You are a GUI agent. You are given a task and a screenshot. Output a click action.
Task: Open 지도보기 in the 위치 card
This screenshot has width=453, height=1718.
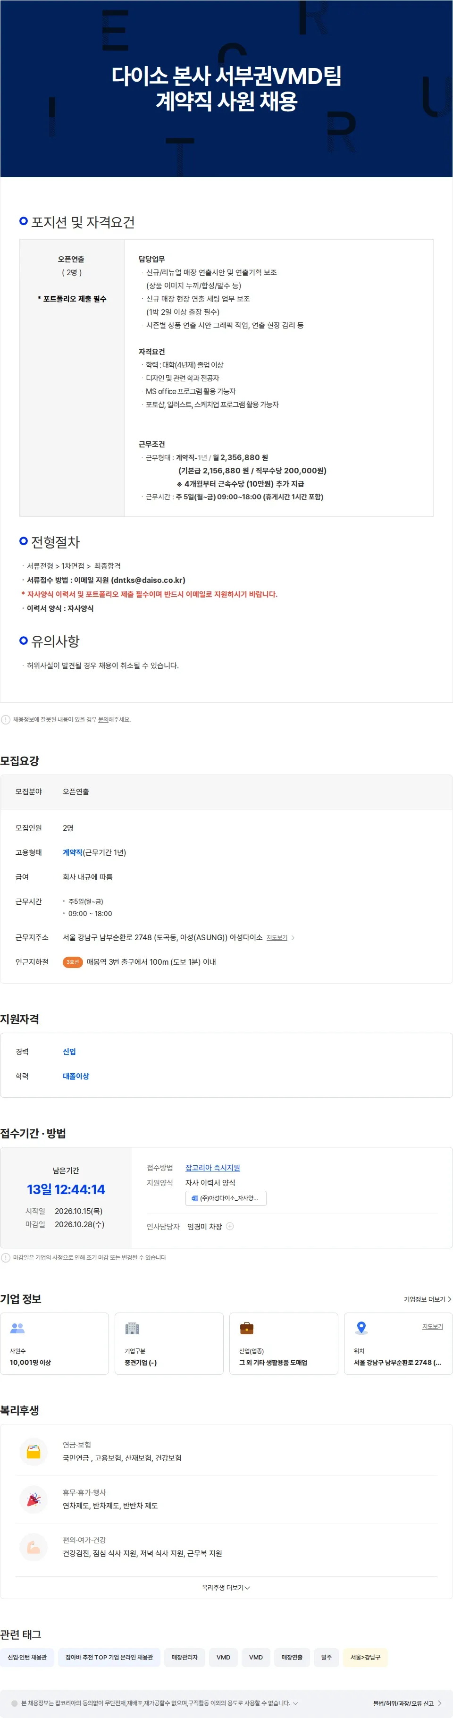432,1327
